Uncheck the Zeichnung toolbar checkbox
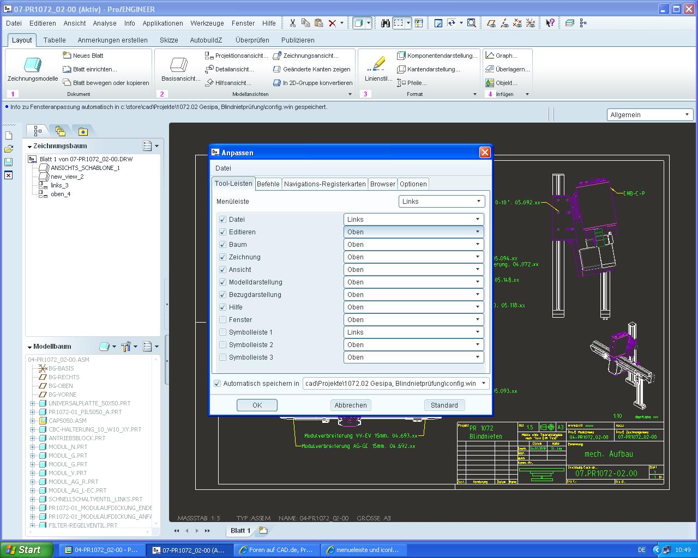The width and height of the screenshot is (698, 558). [222, 257]
